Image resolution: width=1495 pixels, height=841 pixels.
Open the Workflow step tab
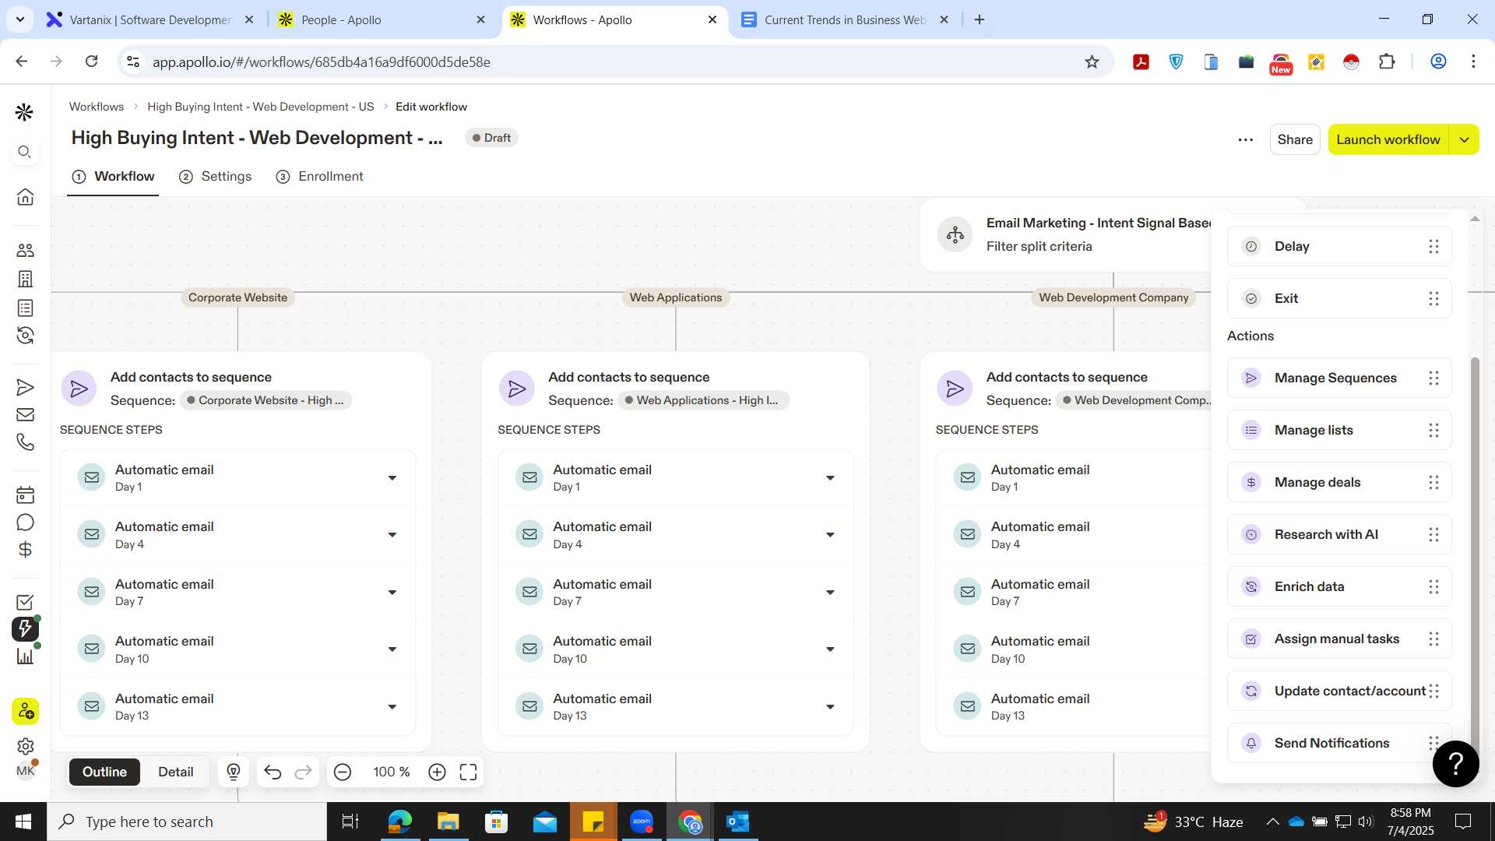(x=114, y=176)
